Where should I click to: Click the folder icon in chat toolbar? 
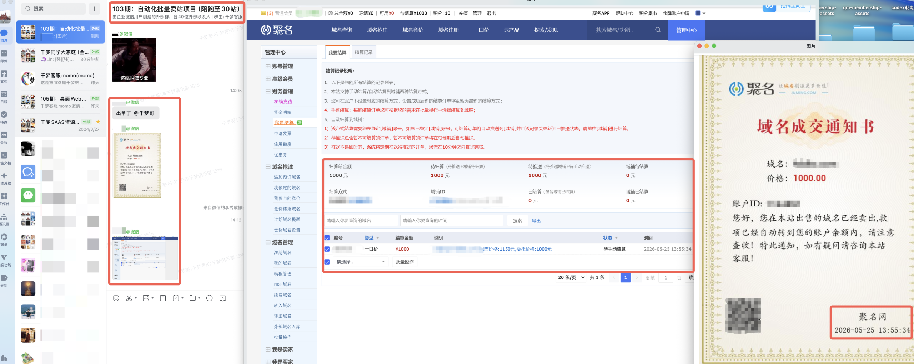point(193,298)
